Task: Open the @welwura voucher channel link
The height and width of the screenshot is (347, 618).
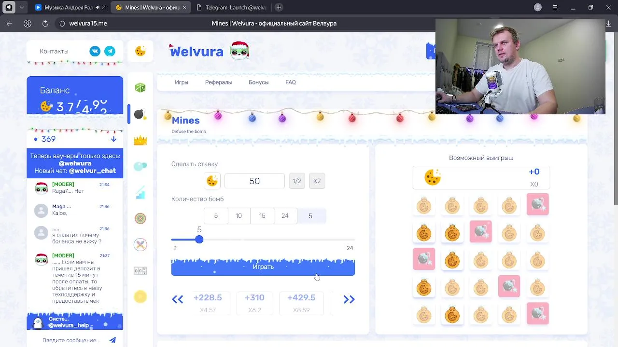Action: [75, 163]
